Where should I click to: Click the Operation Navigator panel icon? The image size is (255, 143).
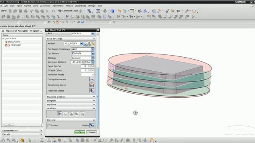[3, 31]
